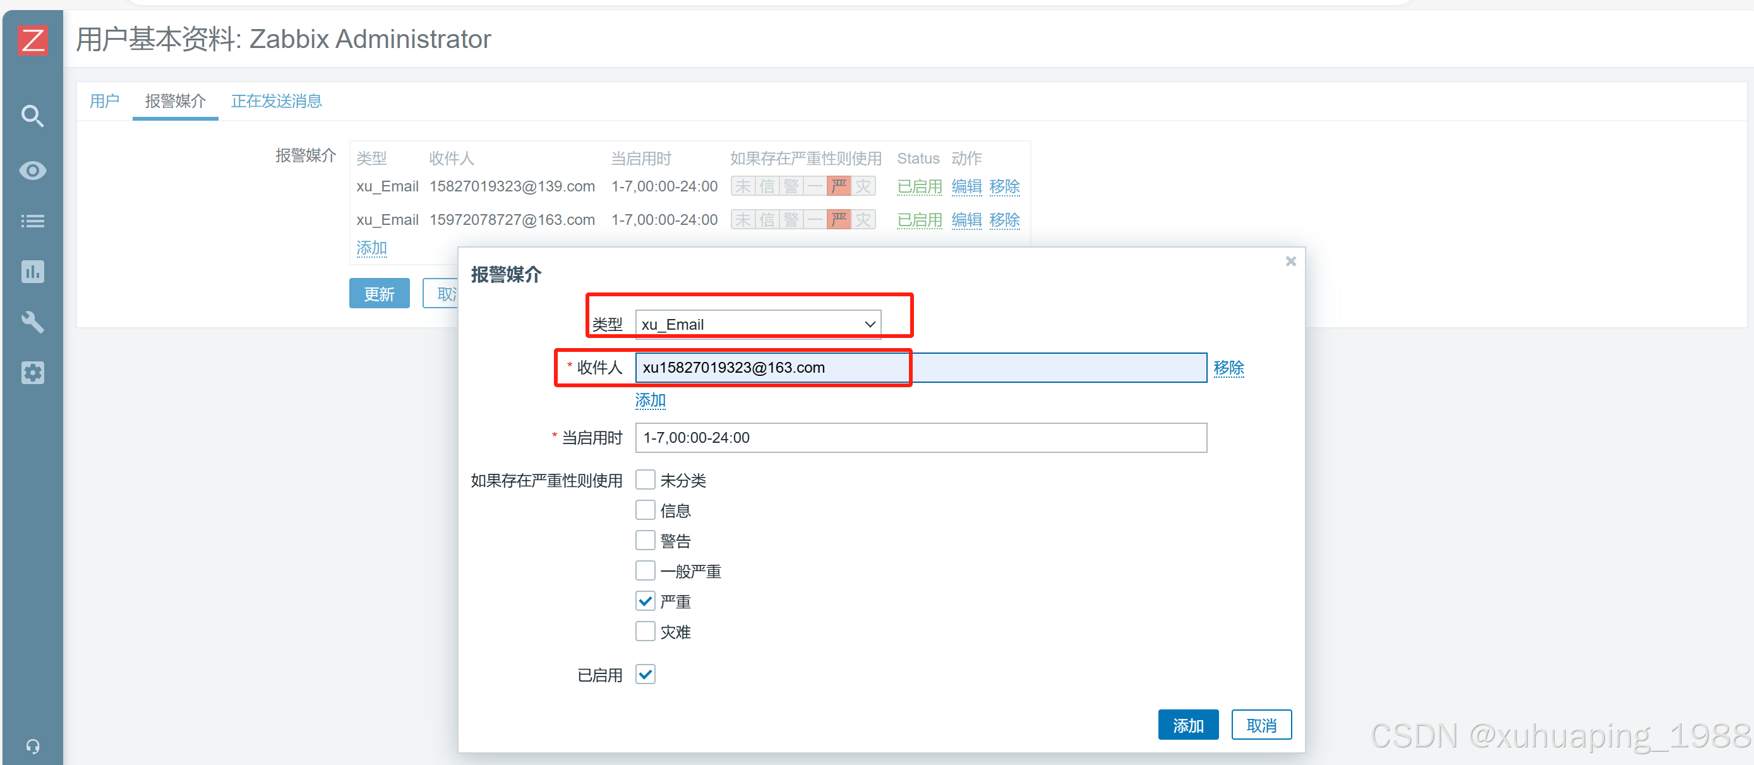Open the sidebar search icon
This screenshot has height=765, width=1754.
tap(32, 116)
